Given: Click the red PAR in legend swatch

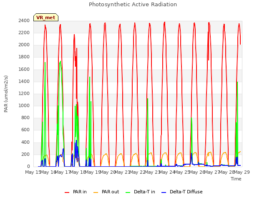Looking at the screenshot, I should 67,192.
